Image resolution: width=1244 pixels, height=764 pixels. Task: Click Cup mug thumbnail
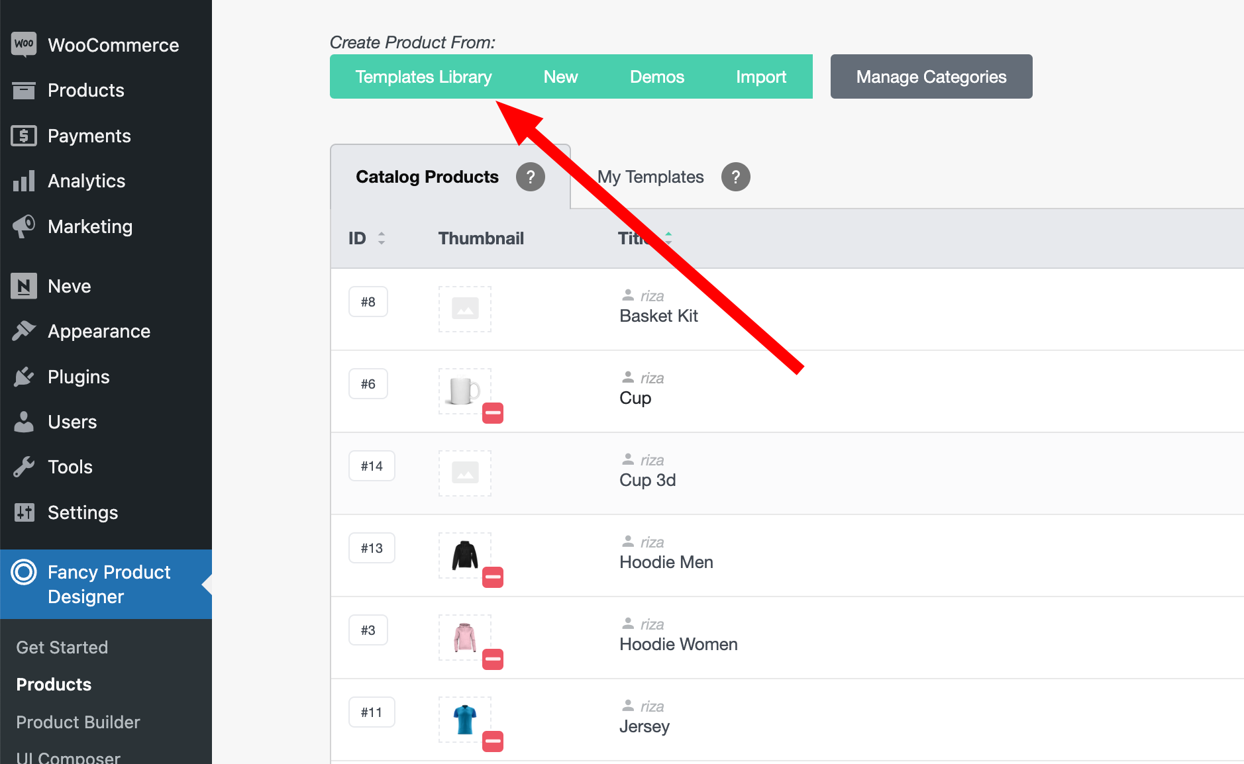click(465, 391)
